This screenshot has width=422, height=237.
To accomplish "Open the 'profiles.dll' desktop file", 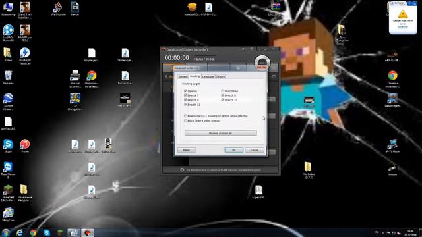I will (8, 123).
